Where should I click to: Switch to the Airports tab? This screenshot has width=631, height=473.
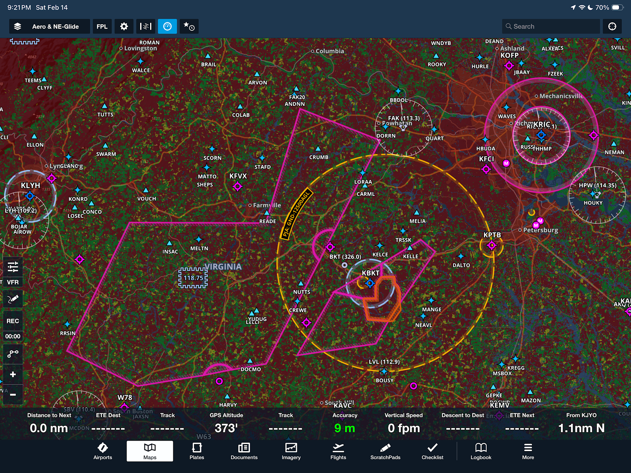click(x=103, y=451)
